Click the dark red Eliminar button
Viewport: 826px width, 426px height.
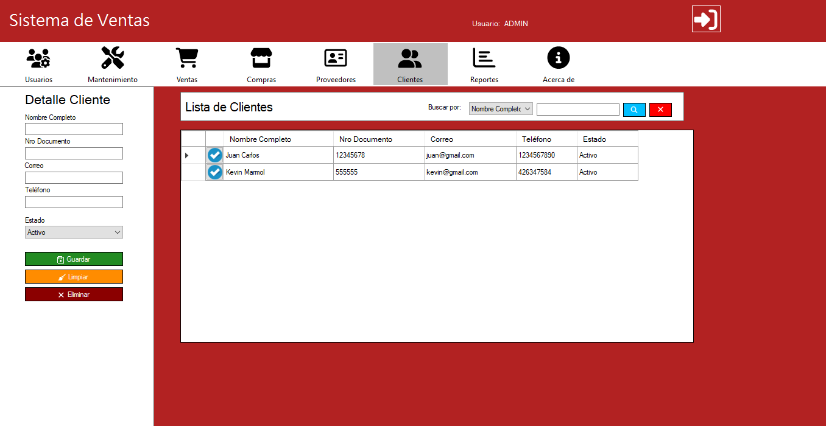[x=74, y=295]
